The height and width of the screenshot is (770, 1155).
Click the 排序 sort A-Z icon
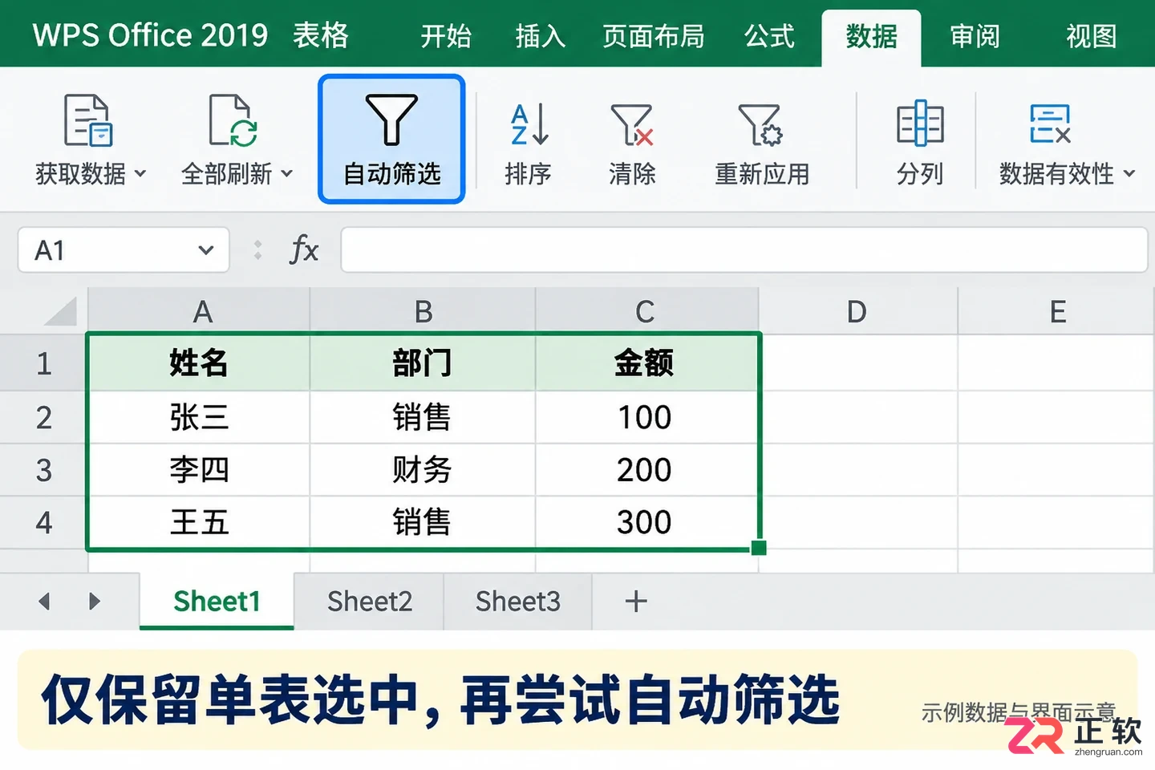tap(529, 124)
